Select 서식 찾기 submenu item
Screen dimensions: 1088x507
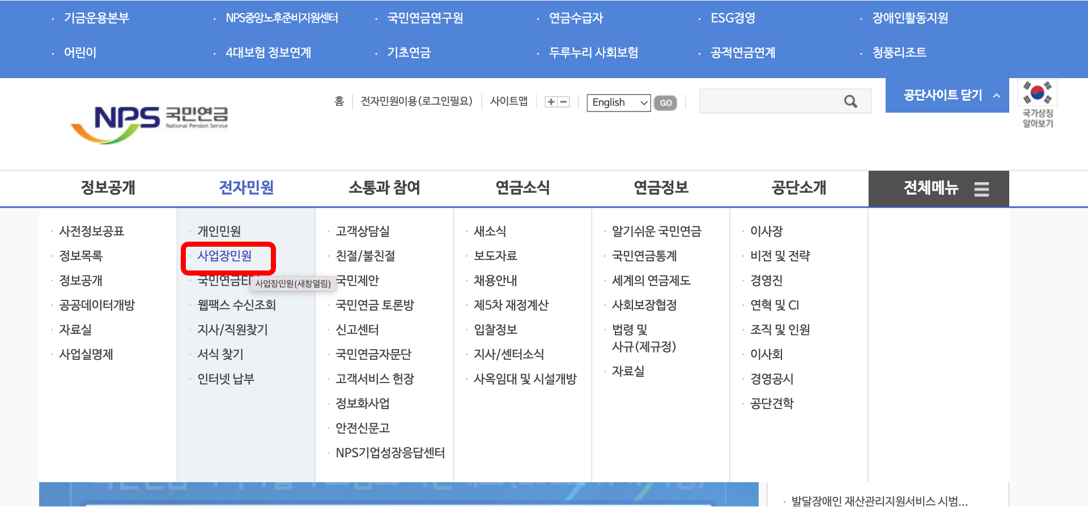[x=220, y=354]
